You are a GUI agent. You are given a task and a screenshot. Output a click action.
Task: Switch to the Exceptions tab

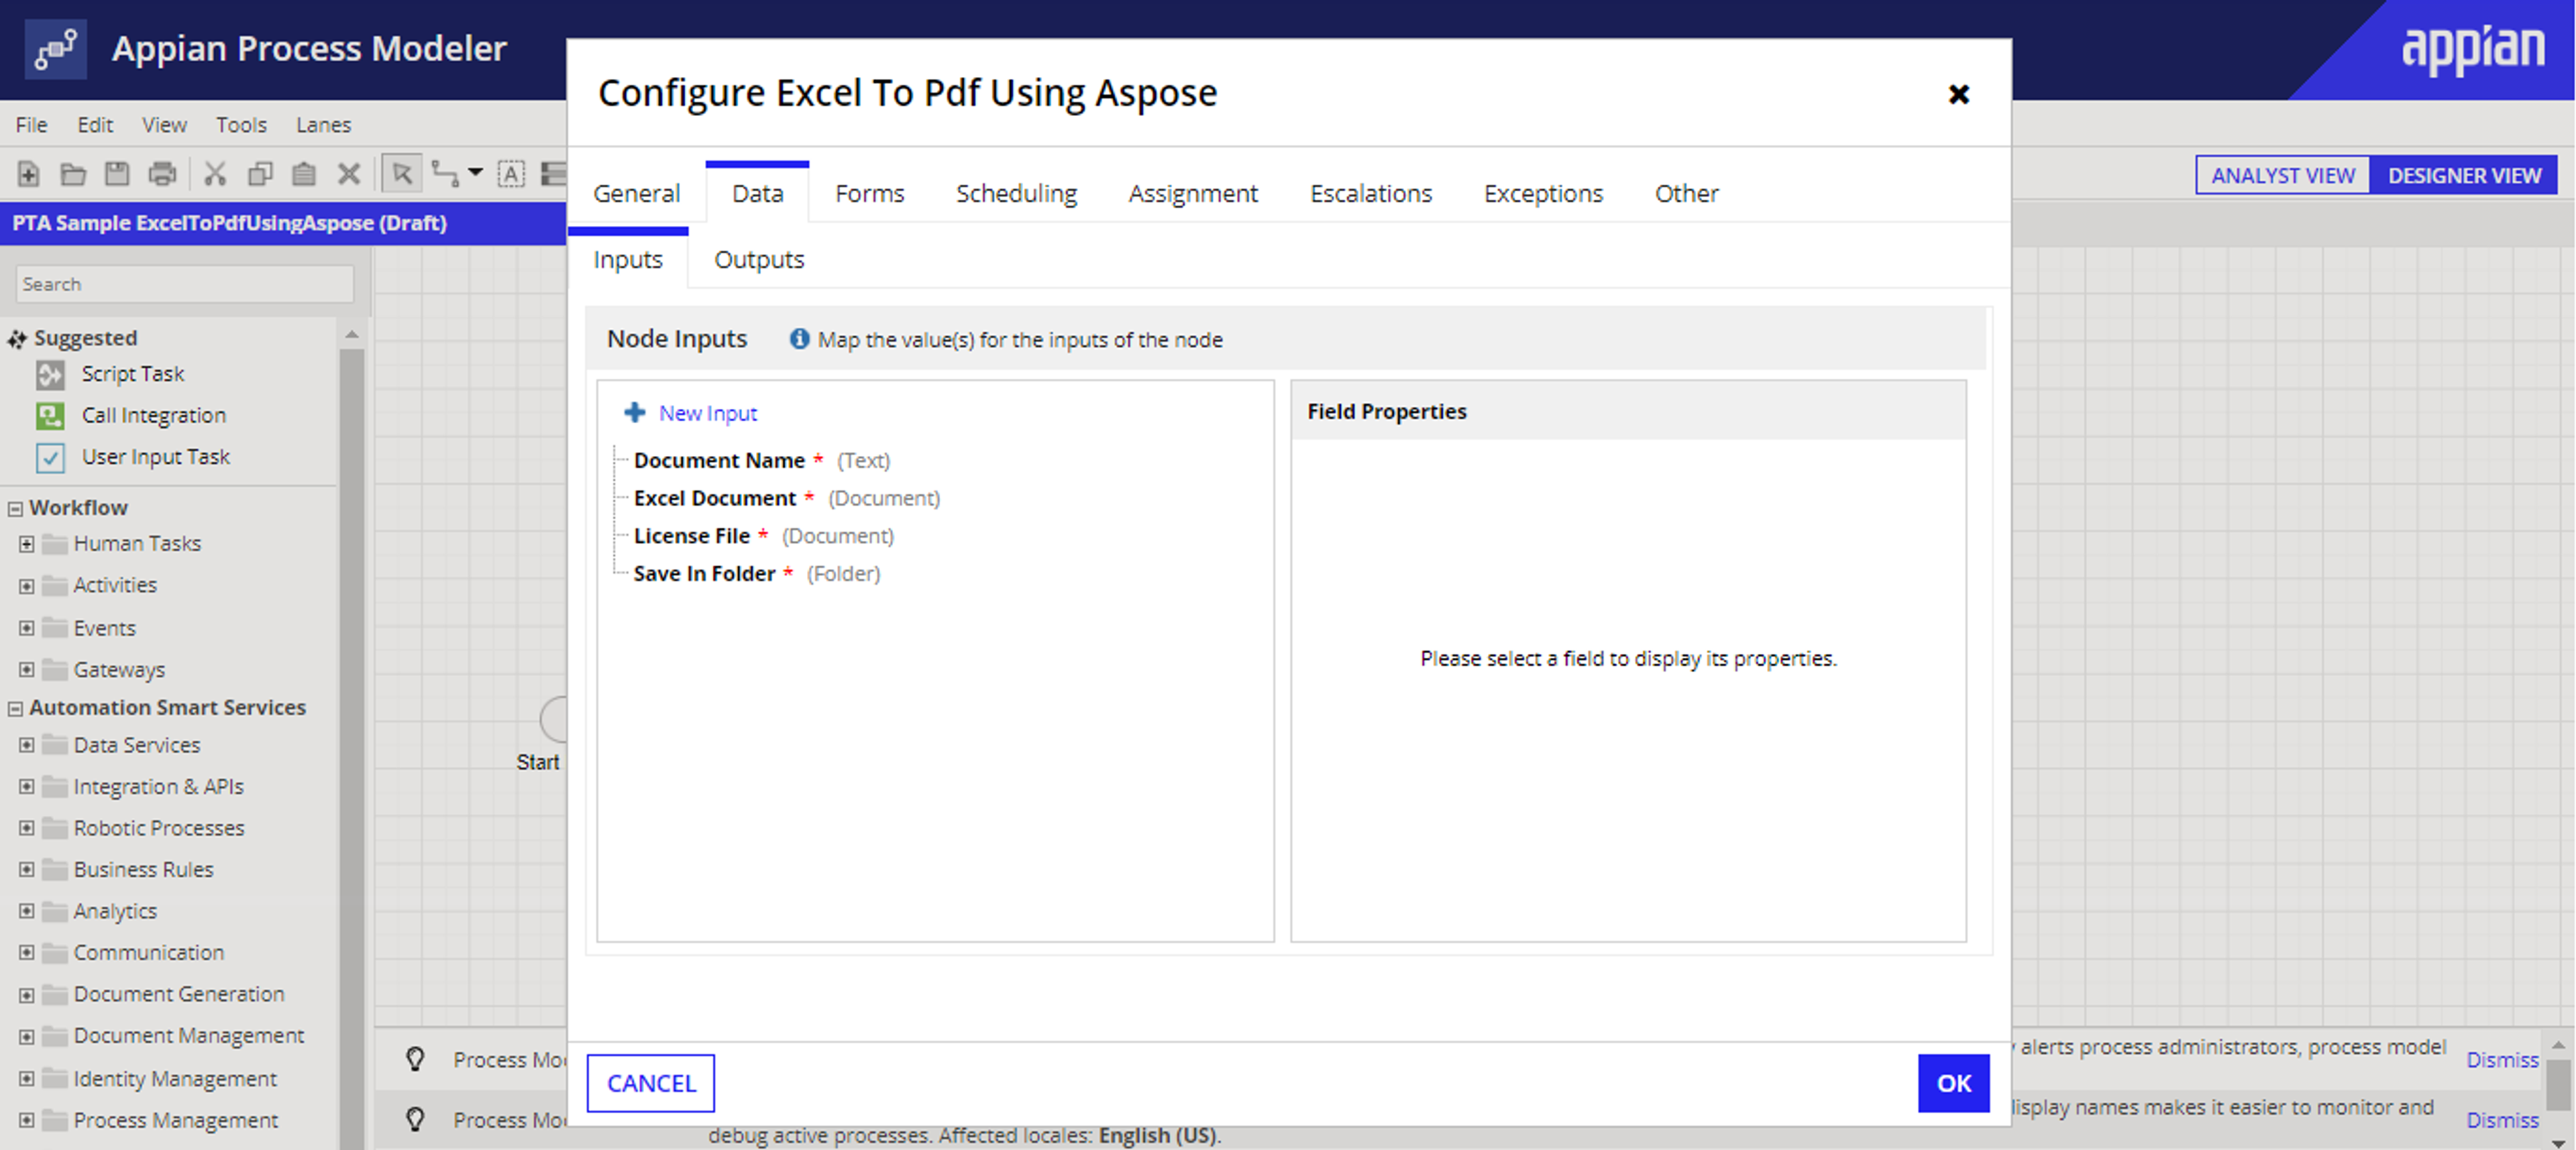[x=1543, y=193]
